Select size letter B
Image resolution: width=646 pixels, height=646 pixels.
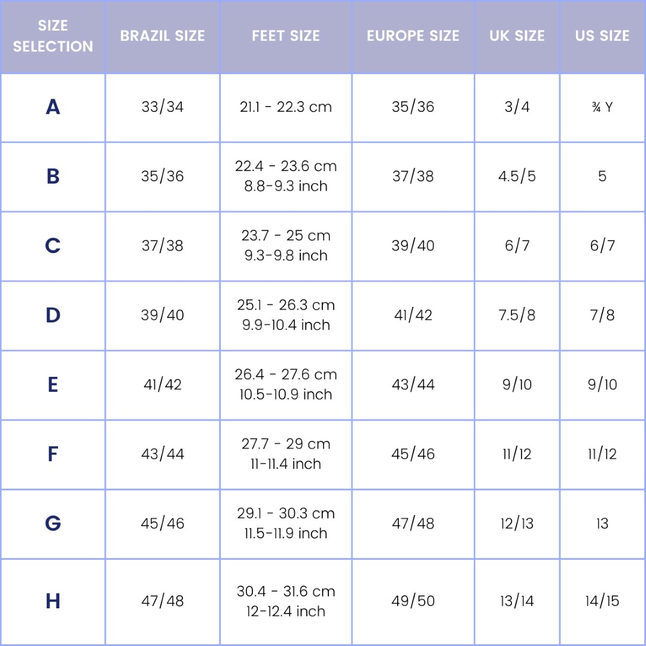point(53,176)
